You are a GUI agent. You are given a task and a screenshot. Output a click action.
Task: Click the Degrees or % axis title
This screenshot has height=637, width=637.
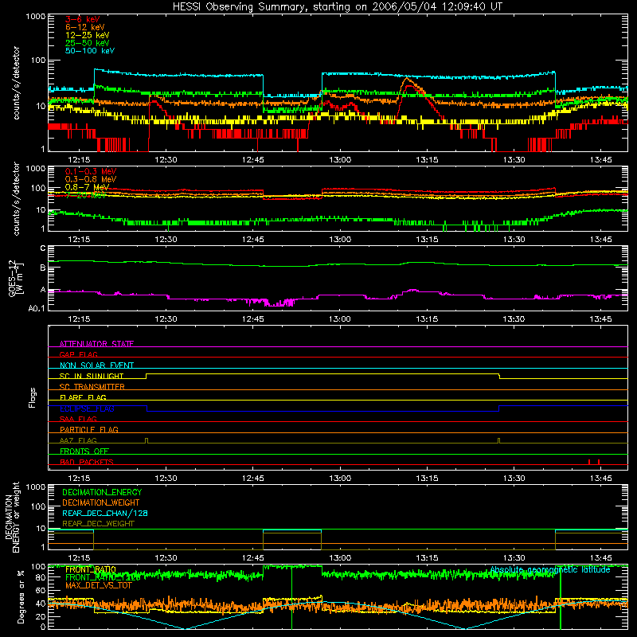(x=21, y=596)
